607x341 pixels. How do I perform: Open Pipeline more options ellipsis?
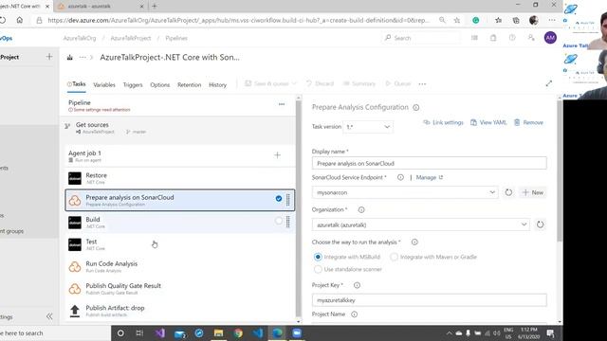coord(282,104)
